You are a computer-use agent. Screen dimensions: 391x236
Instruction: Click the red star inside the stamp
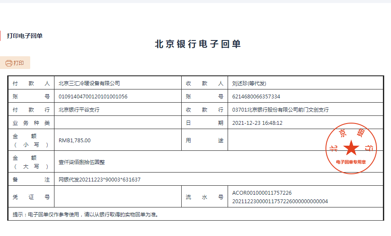point(351,148)
